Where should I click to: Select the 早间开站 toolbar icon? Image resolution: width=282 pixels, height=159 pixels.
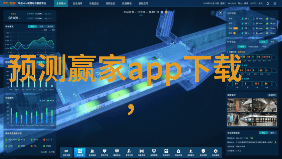tap(104, 153)
